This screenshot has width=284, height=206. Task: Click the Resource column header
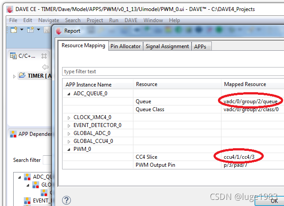click(177, 84)
